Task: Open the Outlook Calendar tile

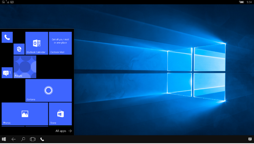Action: pos(37,43)
